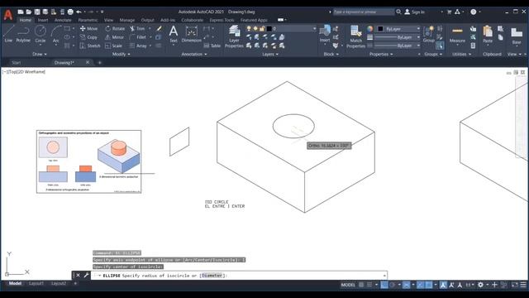Open the Insert ribbon tab

tap(43, 20)
